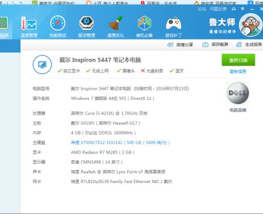Click the AMD Radeon R7 M265 value

coord(103,152)
